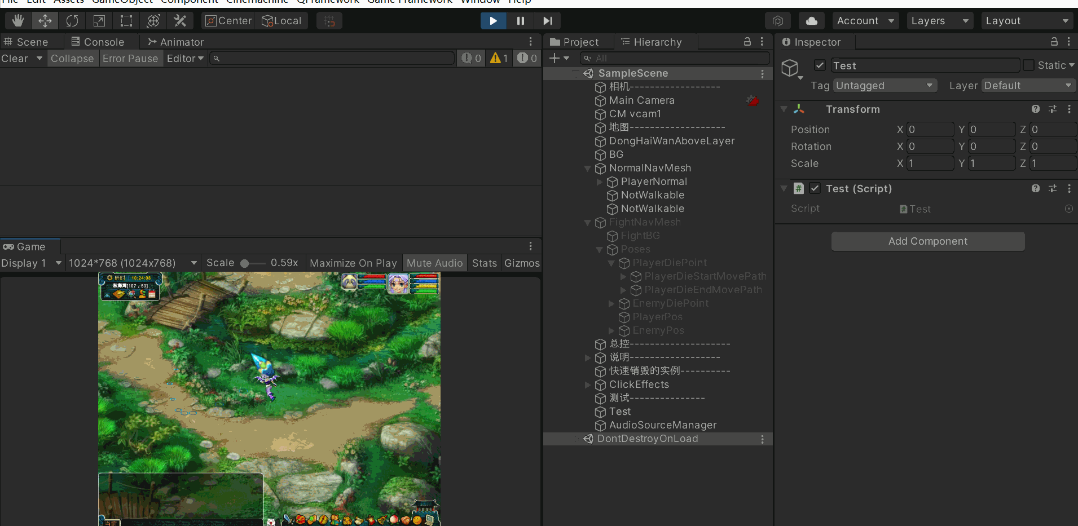Toggle Mute Audio in Game view
This screenshot has height=526, width=1078.
point(434,263)
